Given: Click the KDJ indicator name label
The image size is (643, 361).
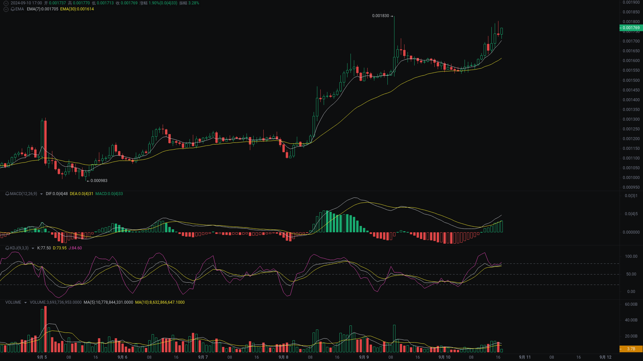Looking at the screenshot, I should [x=19, y=248].
